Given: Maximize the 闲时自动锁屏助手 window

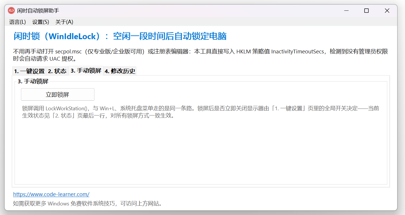Looking at the screenshot, I should coord(366,11).
